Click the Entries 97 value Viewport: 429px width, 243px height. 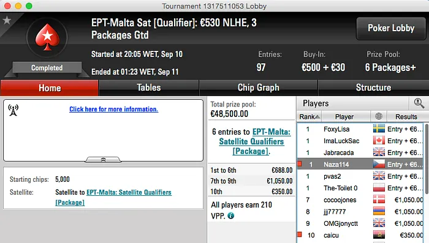coord(261,67)
